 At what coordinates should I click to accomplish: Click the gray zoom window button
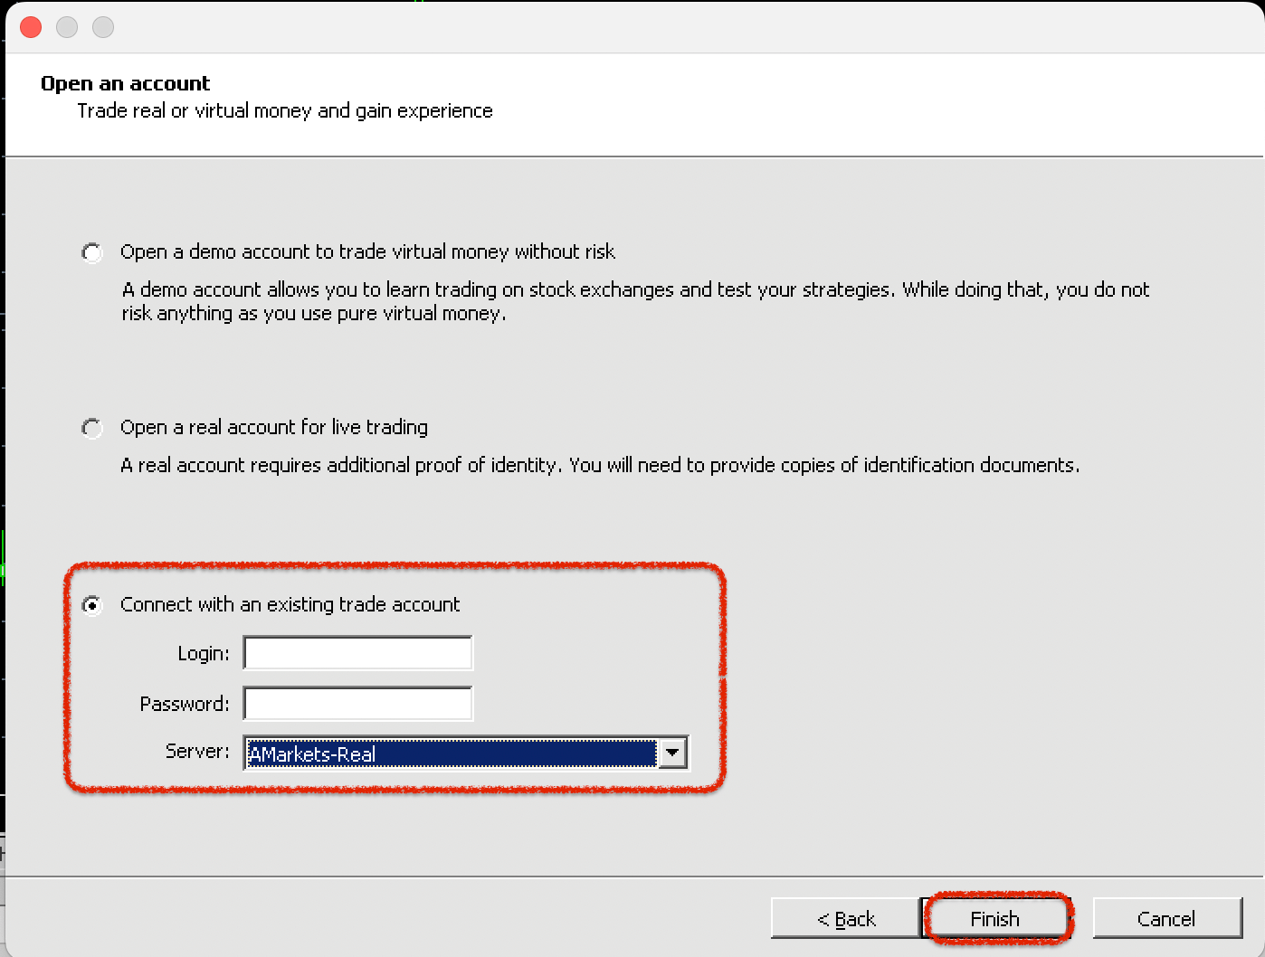[103, 27]
